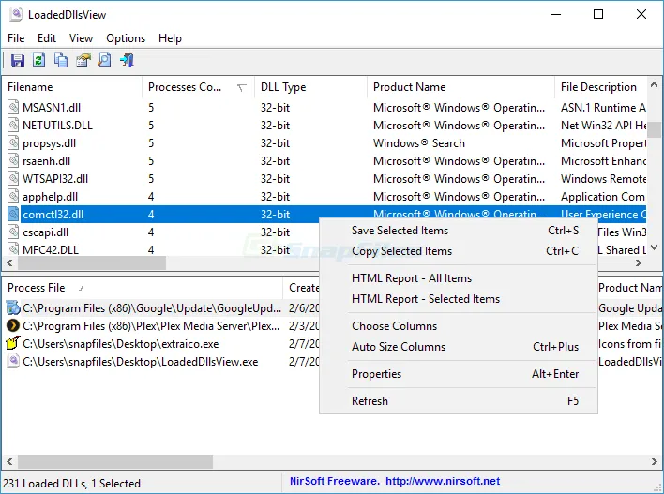The height and width of the screenshot is (494, 664).
Task: Click the upper pane scroll up arrow
Action: pos(655,85)
